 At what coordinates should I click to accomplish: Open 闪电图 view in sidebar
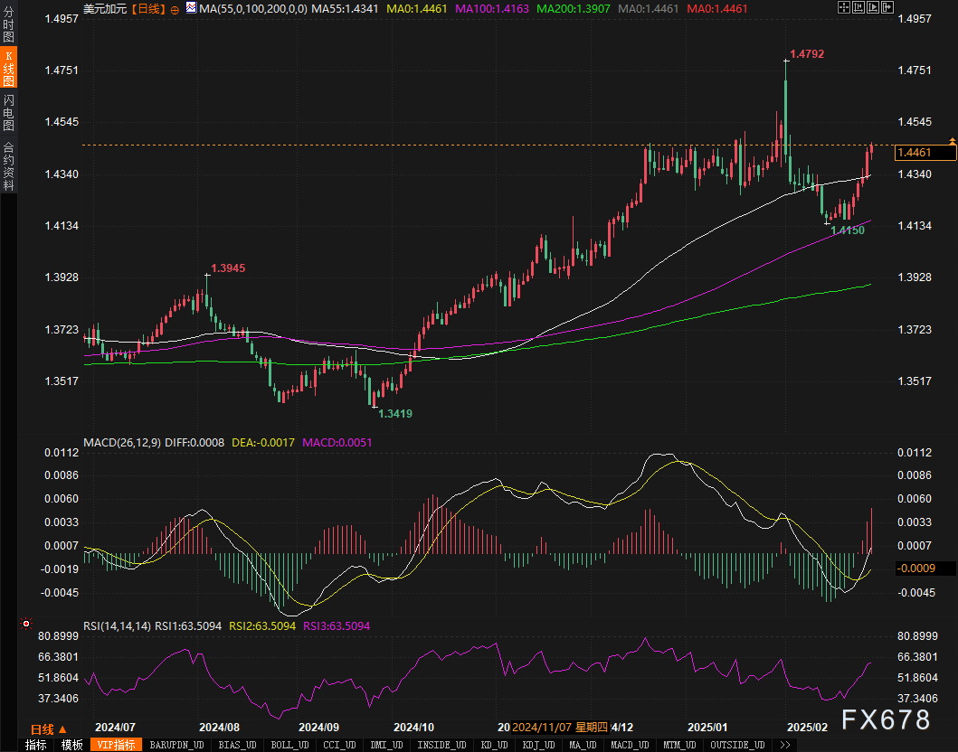pos(8,113)
